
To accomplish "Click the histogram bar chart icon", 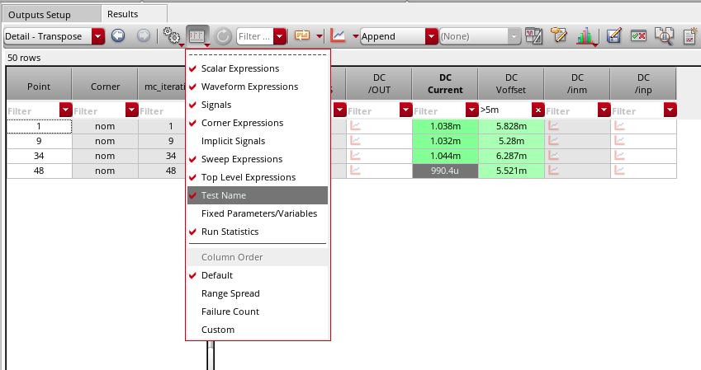I will pos(585,36).
